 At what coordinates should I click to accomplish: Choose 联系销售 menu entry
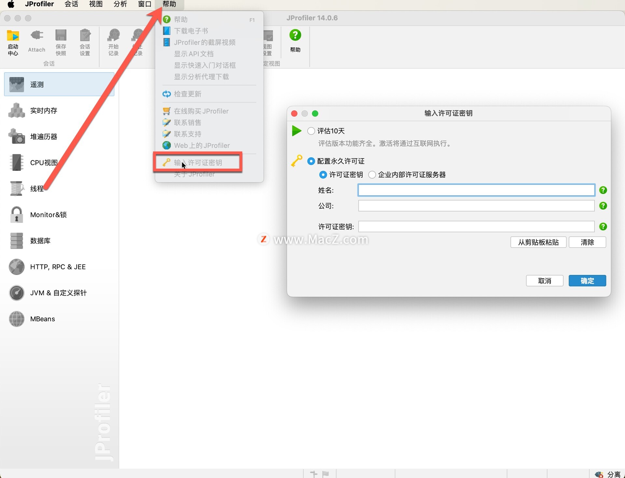(x=209, y=123)
